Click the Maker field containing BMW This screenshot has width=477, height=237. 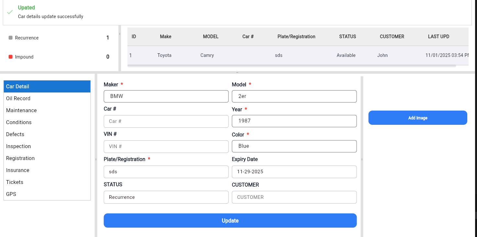click(166, 96)
